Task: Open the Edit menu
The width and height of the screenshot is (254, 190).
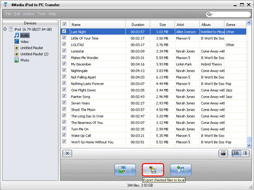Action: click(17, 14)
